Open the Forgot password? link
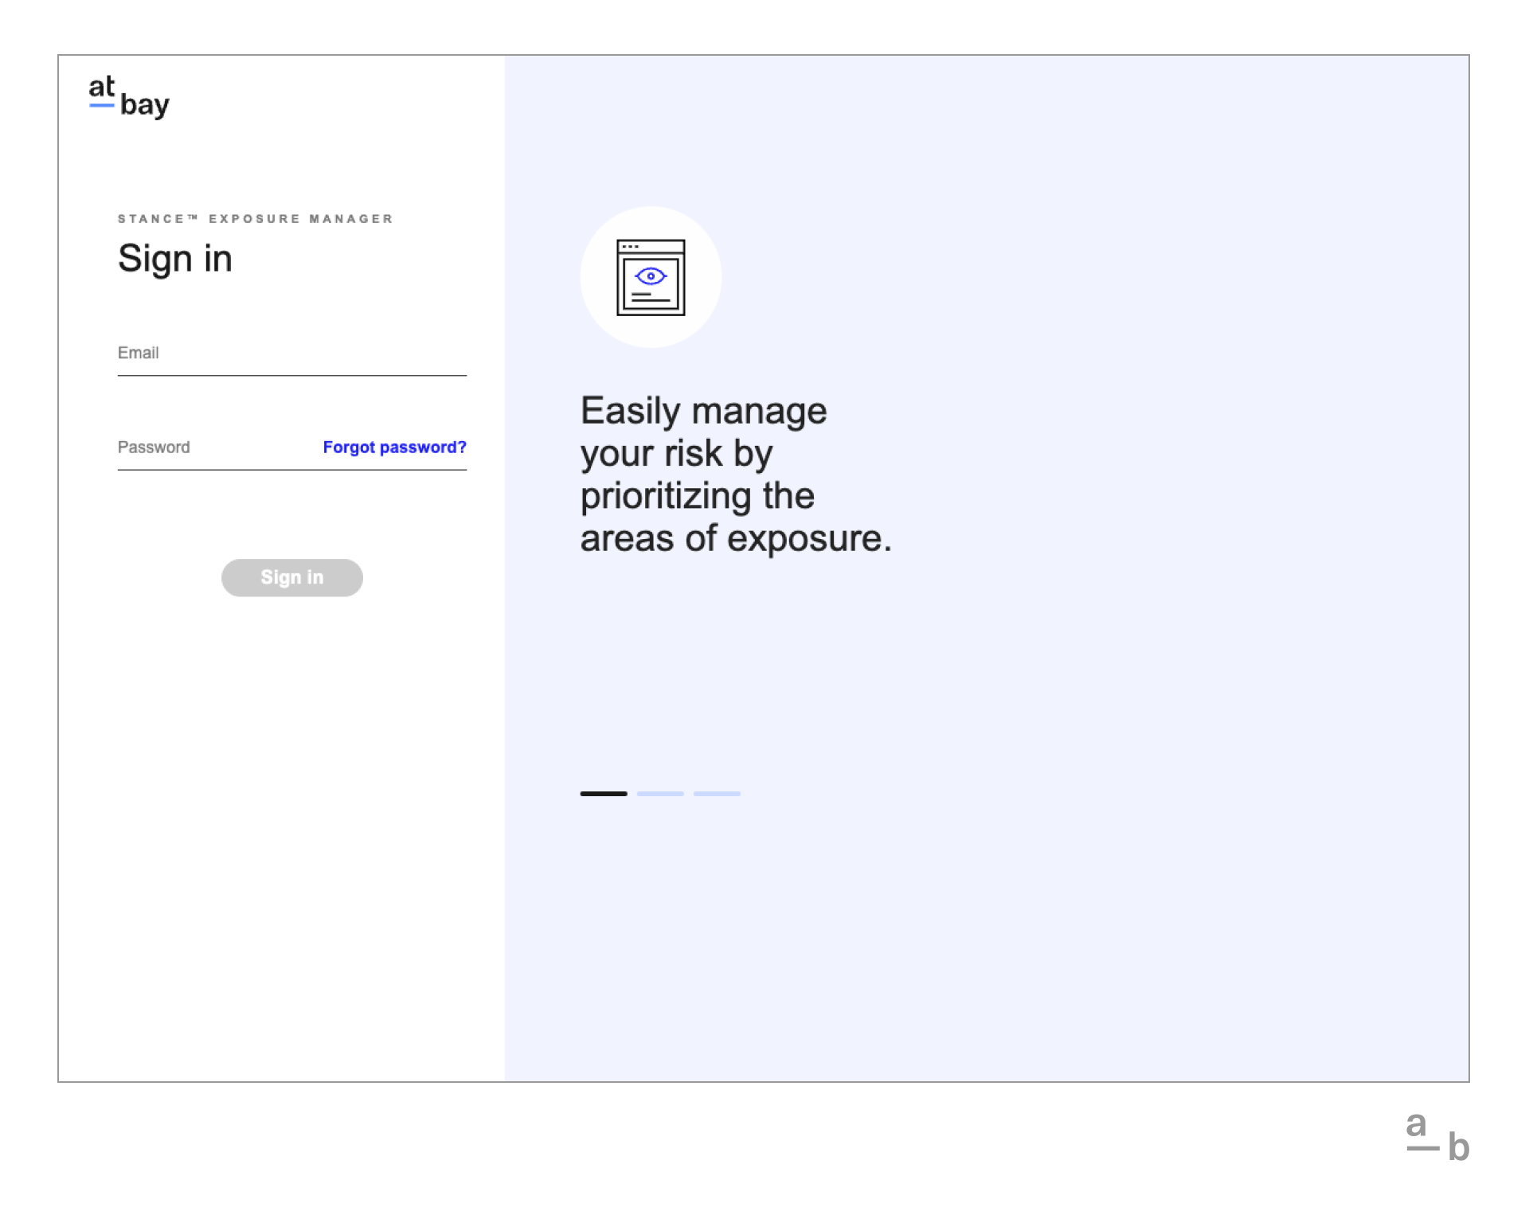Image resolution: width=1529 pixels, height=1215 pixels. [394, 447]
